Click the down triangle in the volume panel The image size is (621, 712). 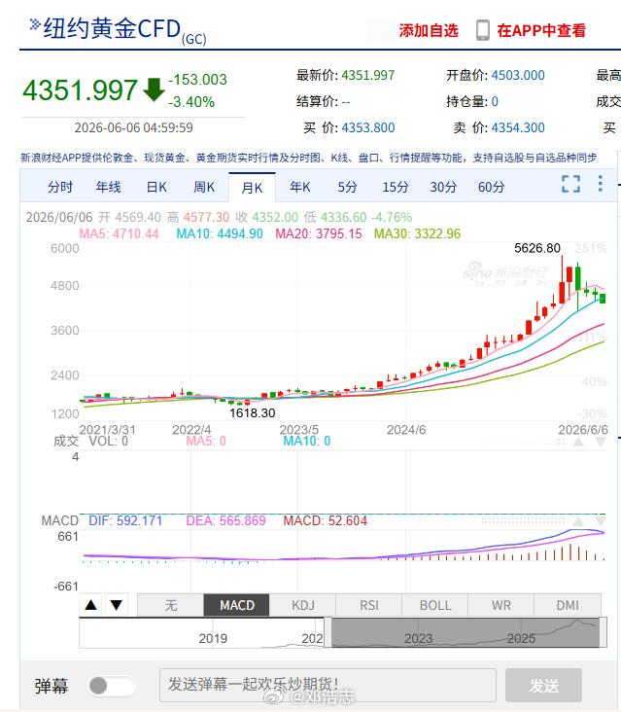601,442
